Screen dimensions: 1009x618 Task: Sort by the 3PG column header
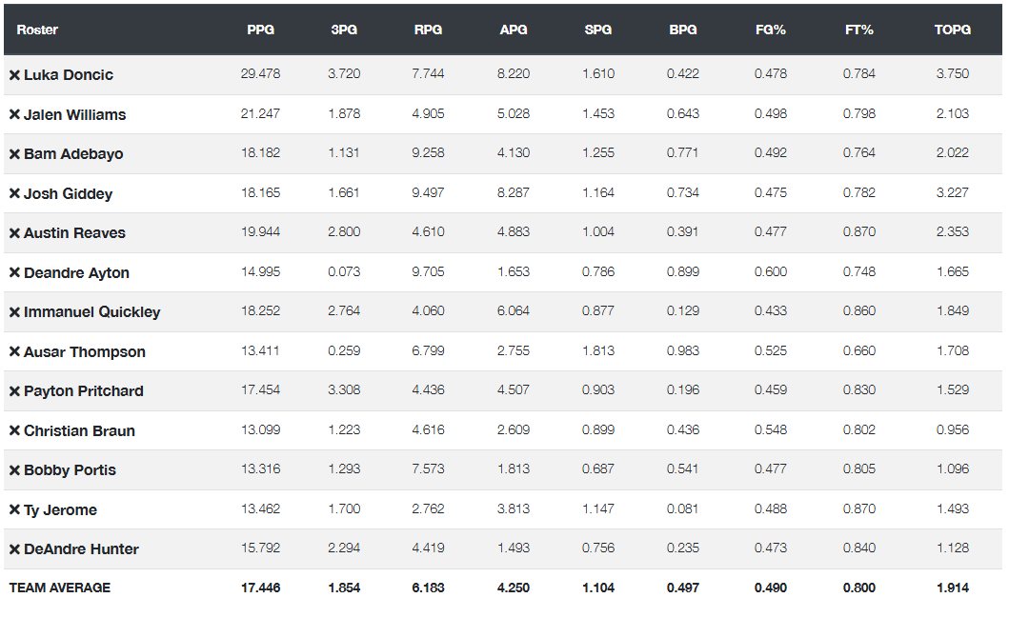(344, 30)
